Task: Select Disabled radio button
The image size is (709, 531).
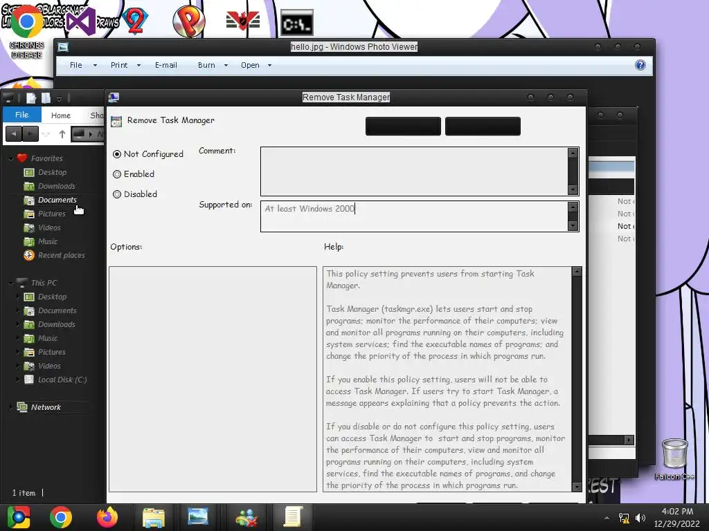Action: (117, 194)
